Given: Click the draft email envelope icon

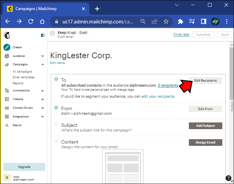Looking at the screenshot, I should (52, 33).
